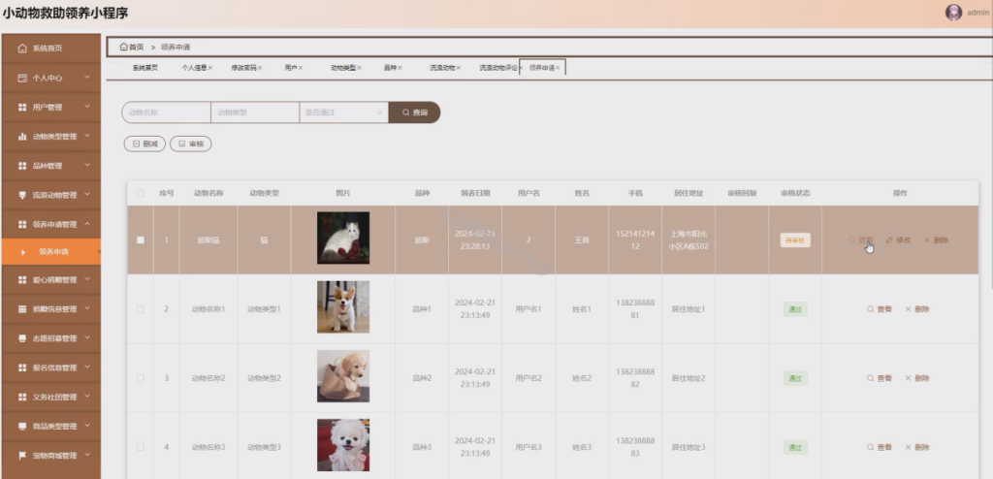Click the 爱心捐赠管理 grid icon
This screenshot has height=479, width=993.
[22, 279]
